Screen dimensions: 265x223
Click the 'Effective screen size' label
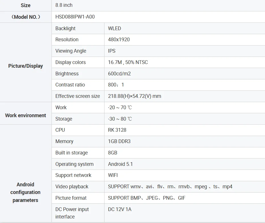[78, 96]
